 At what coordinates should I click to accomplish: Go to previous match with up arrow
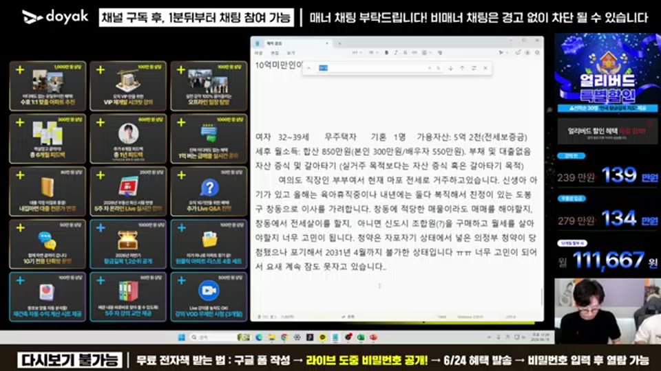(x=462, y=68)
